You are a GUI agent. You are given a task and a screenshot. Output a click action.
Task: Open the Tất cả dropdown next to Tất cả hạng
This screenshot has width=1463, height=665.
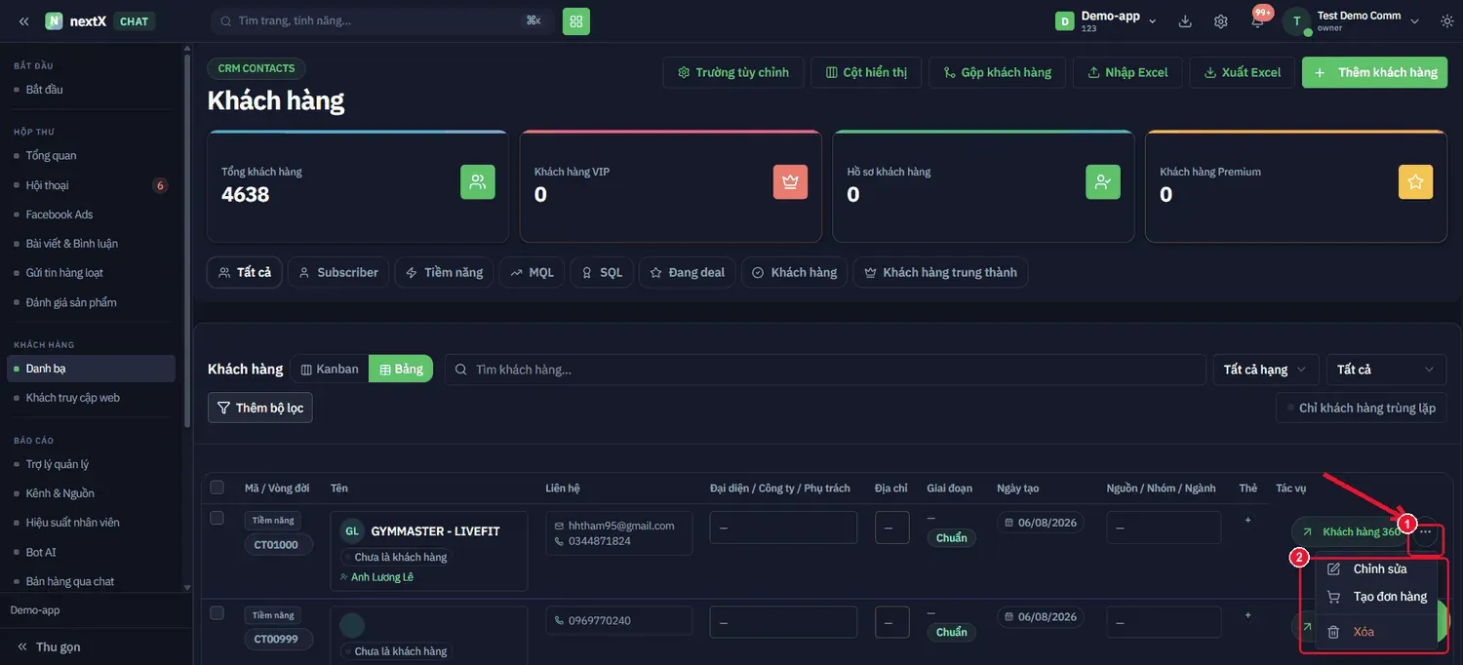click(x=1386, y=370)
